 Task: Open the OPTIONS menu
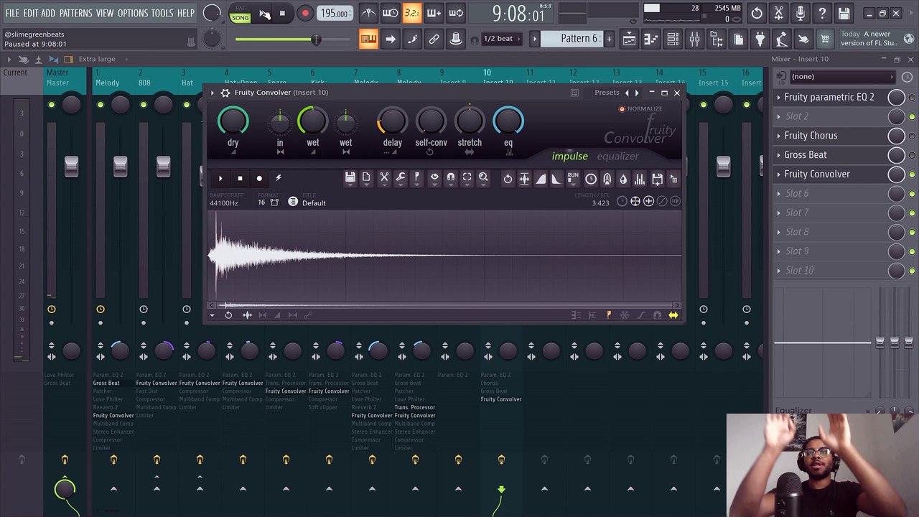pyautogui.click(x=132, y=13)
